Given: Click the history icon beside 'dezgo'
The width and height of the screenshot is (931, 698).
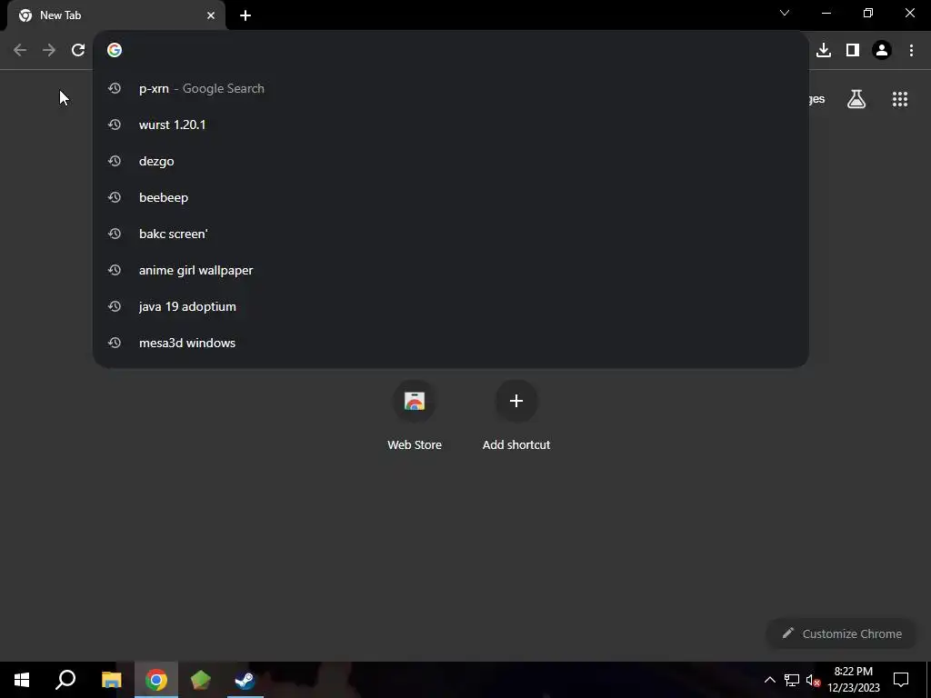Looking at the screenshot, I should tap(115, 161).
